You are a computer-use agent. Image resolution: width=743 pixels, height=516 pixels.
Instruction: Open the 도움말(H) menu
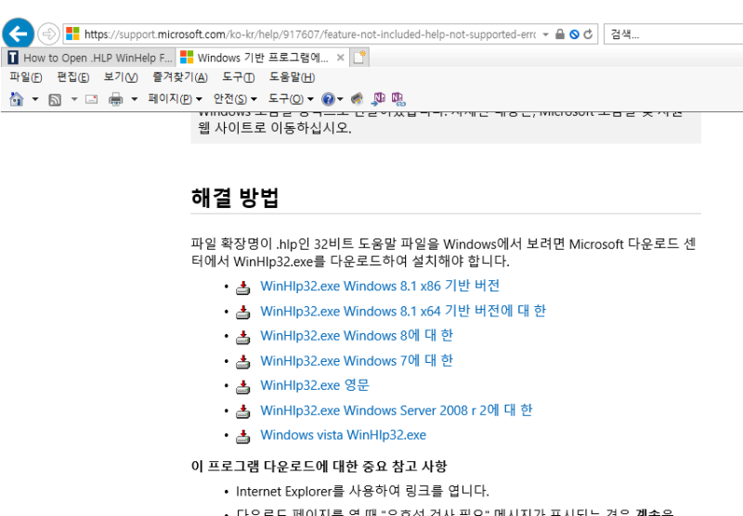click(292, 77)
